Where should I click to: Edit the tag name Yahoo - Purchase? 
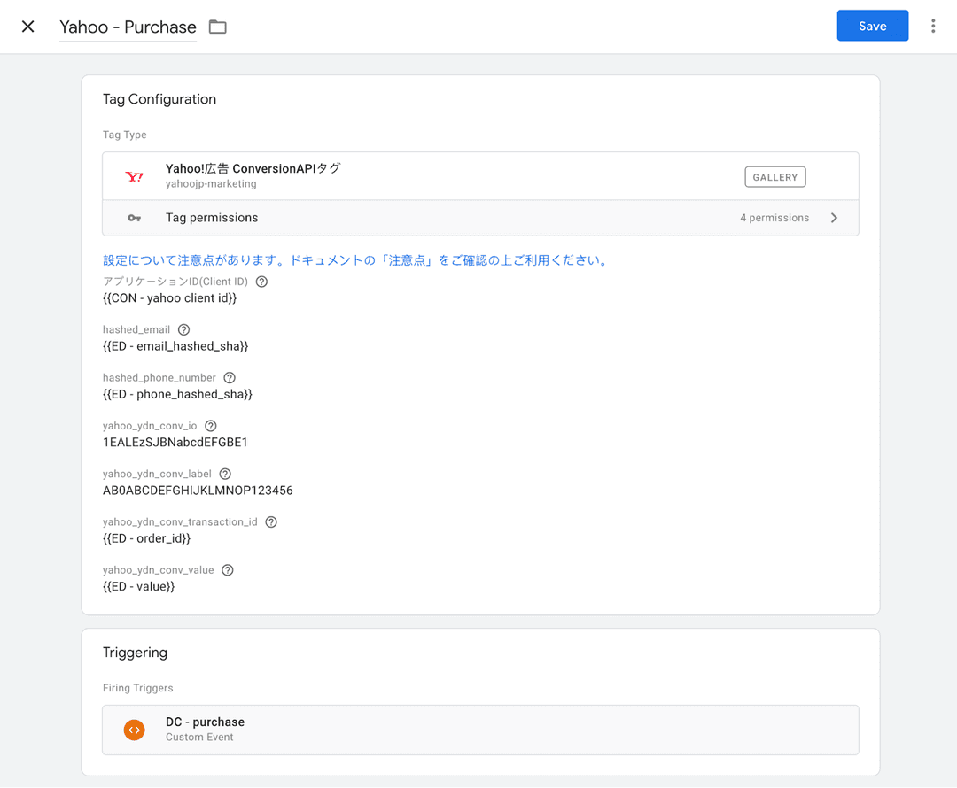click(127, 27)
